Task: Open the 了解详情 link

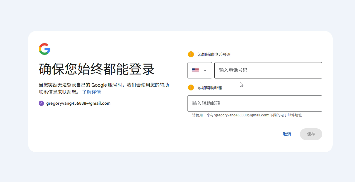Action: (x=91, y=92)
